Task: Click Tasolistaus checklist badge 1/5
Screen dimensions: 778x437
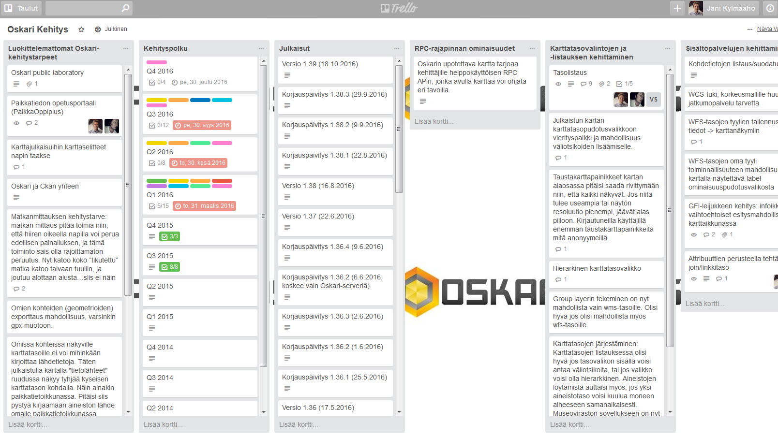Action: (625, 84)
